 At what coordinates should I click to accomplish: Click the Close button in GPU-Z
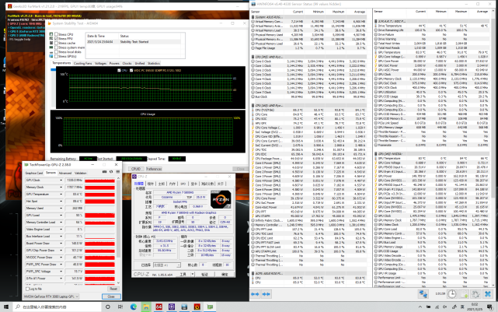coord(113,296)
